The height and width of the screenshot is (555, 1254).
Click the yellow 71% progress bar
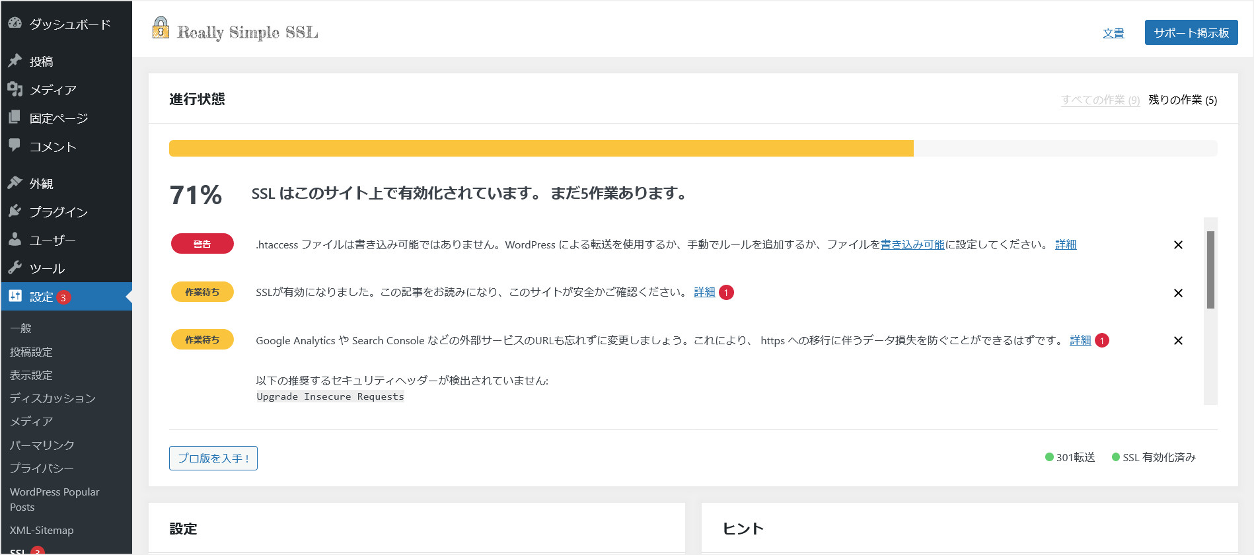pos(541,148)
